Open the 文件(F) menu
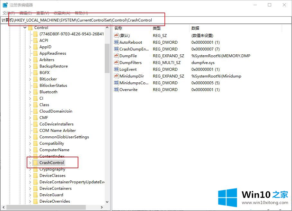Viewport: 292px width, 211px height. click(x=9, y=13)
